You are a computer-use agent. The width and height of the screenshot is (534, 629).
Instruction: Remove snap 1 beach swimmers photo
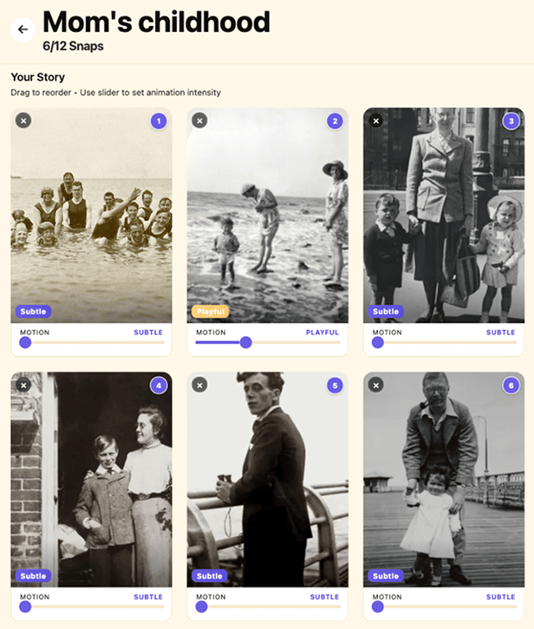[23, 120]
